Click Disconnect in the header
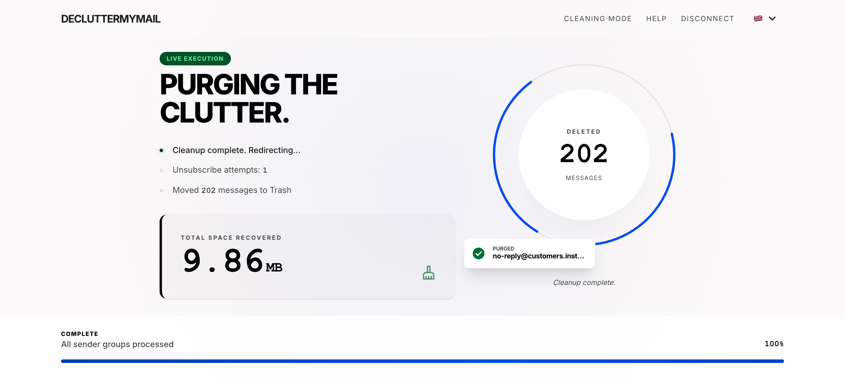 tap(707, 19)
